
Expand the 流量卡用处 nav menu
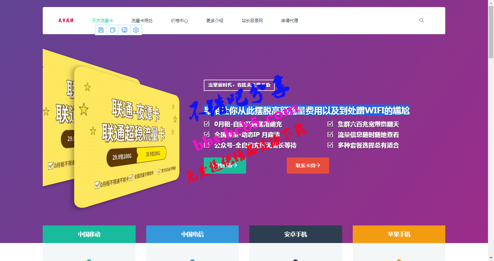pyautogui.click(x=142, y=21)
